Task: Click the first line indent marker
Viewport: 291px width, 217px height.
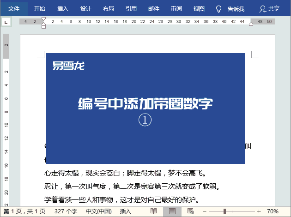Action: coord(43,19)
